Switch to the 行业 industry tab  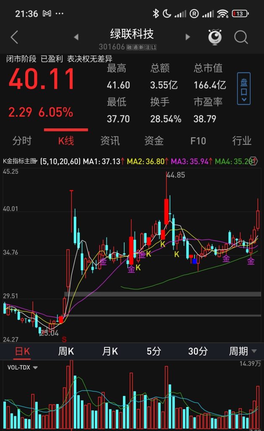click(x=242, y=141)
